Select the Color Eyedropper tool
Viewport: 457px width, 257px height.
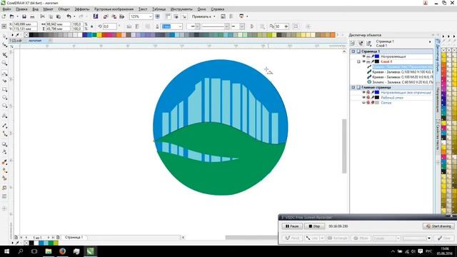4,162
